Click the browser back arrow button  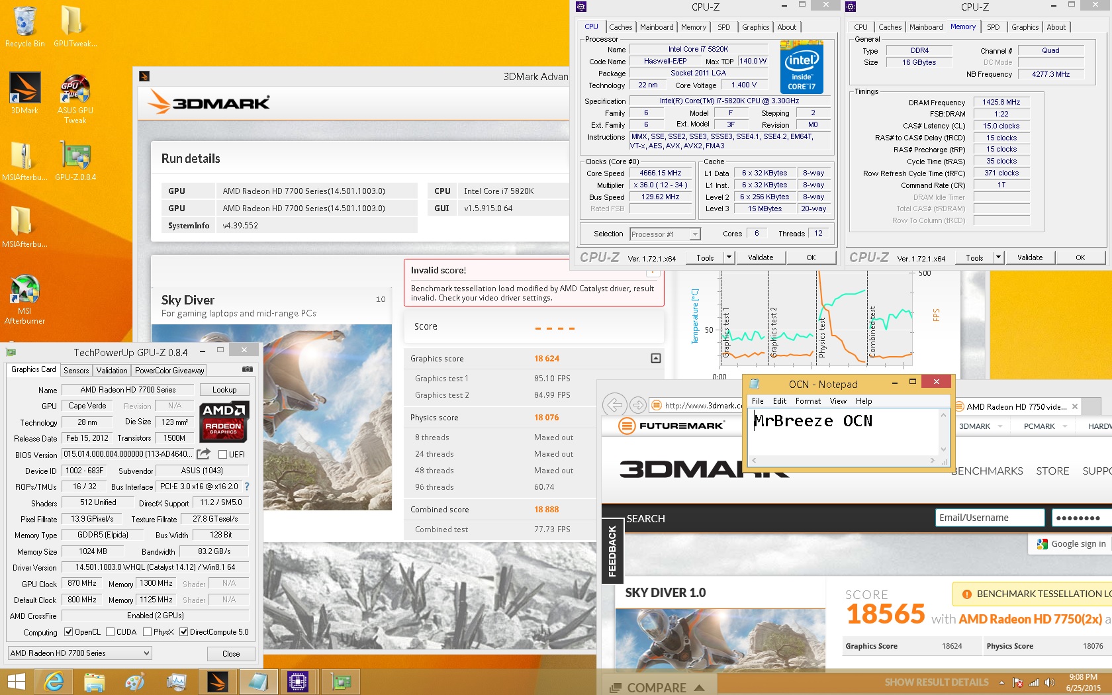pos(614,405)
